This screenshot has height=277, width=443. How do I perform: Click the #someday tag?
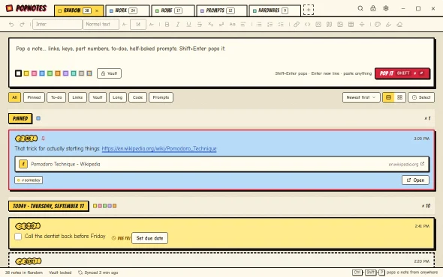tap(29, 180)
